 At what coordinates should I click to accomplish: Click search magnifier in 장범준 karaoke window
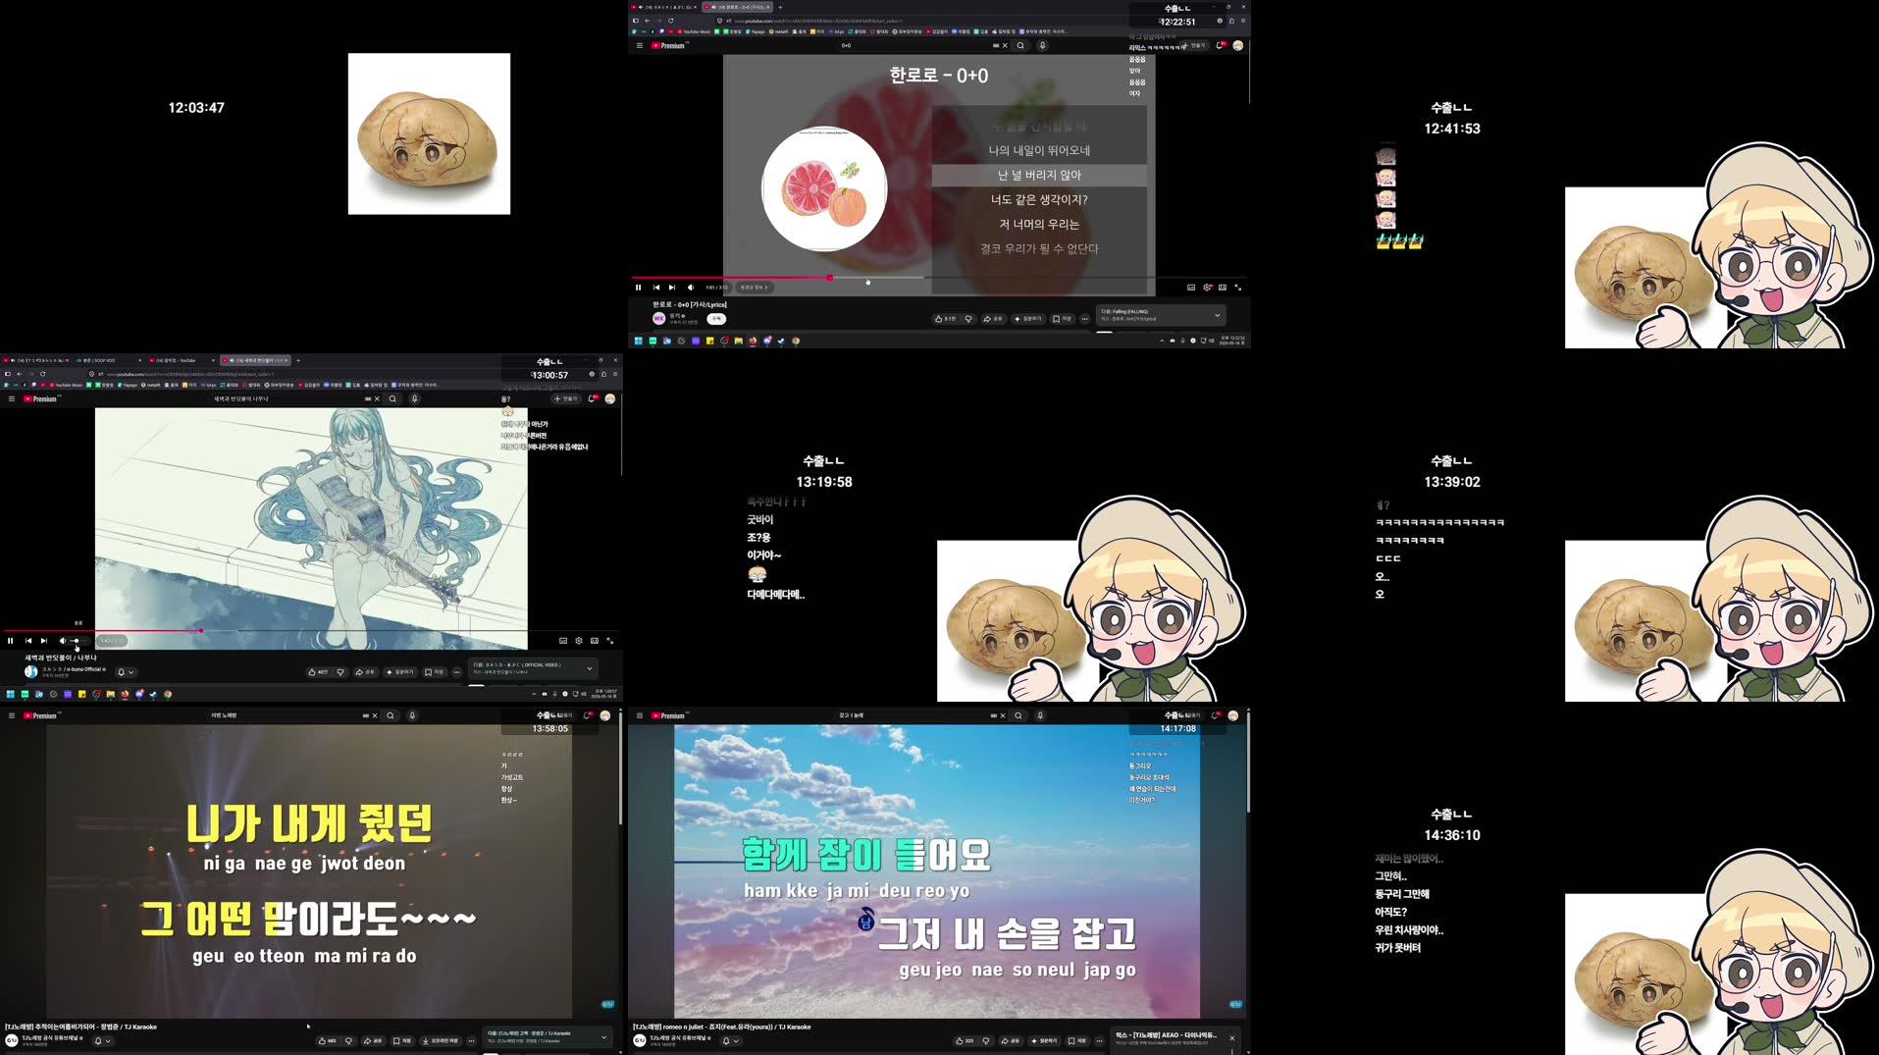pyautogui.click(x=391, y=715)
